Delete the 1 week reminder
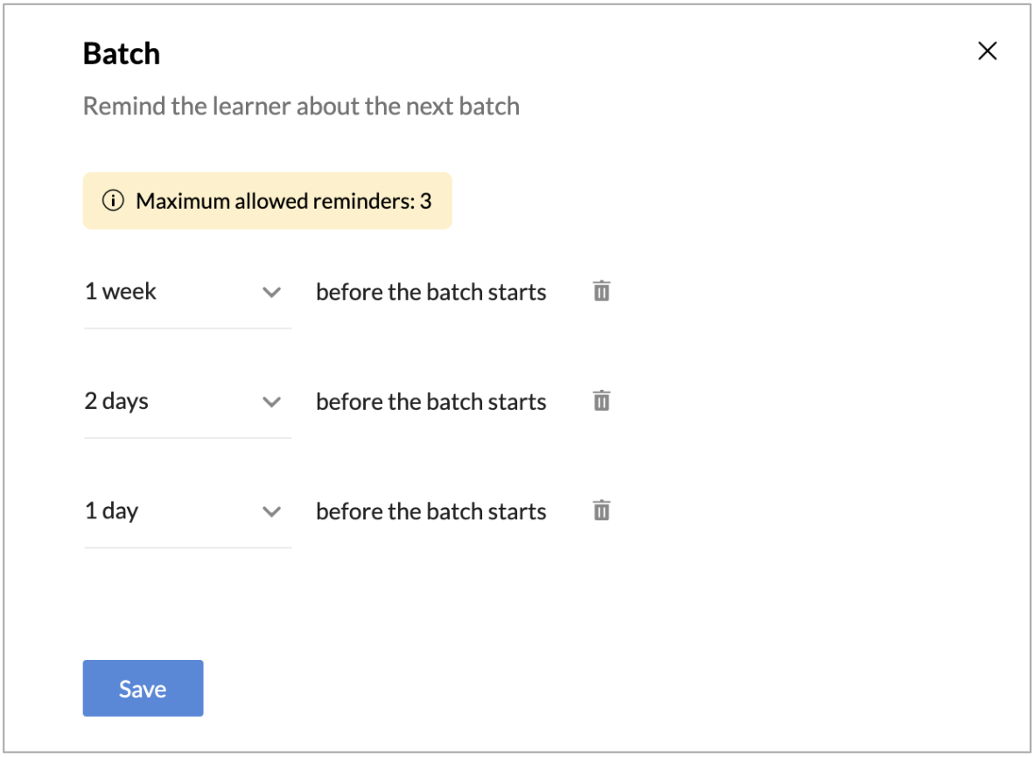This screenshot has height=757, width=1036. pos(601,291)
